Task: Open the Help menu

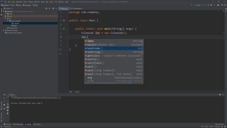Action: point(67,2)
